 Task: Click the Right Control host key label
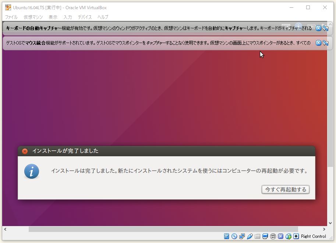pos(313,236)
